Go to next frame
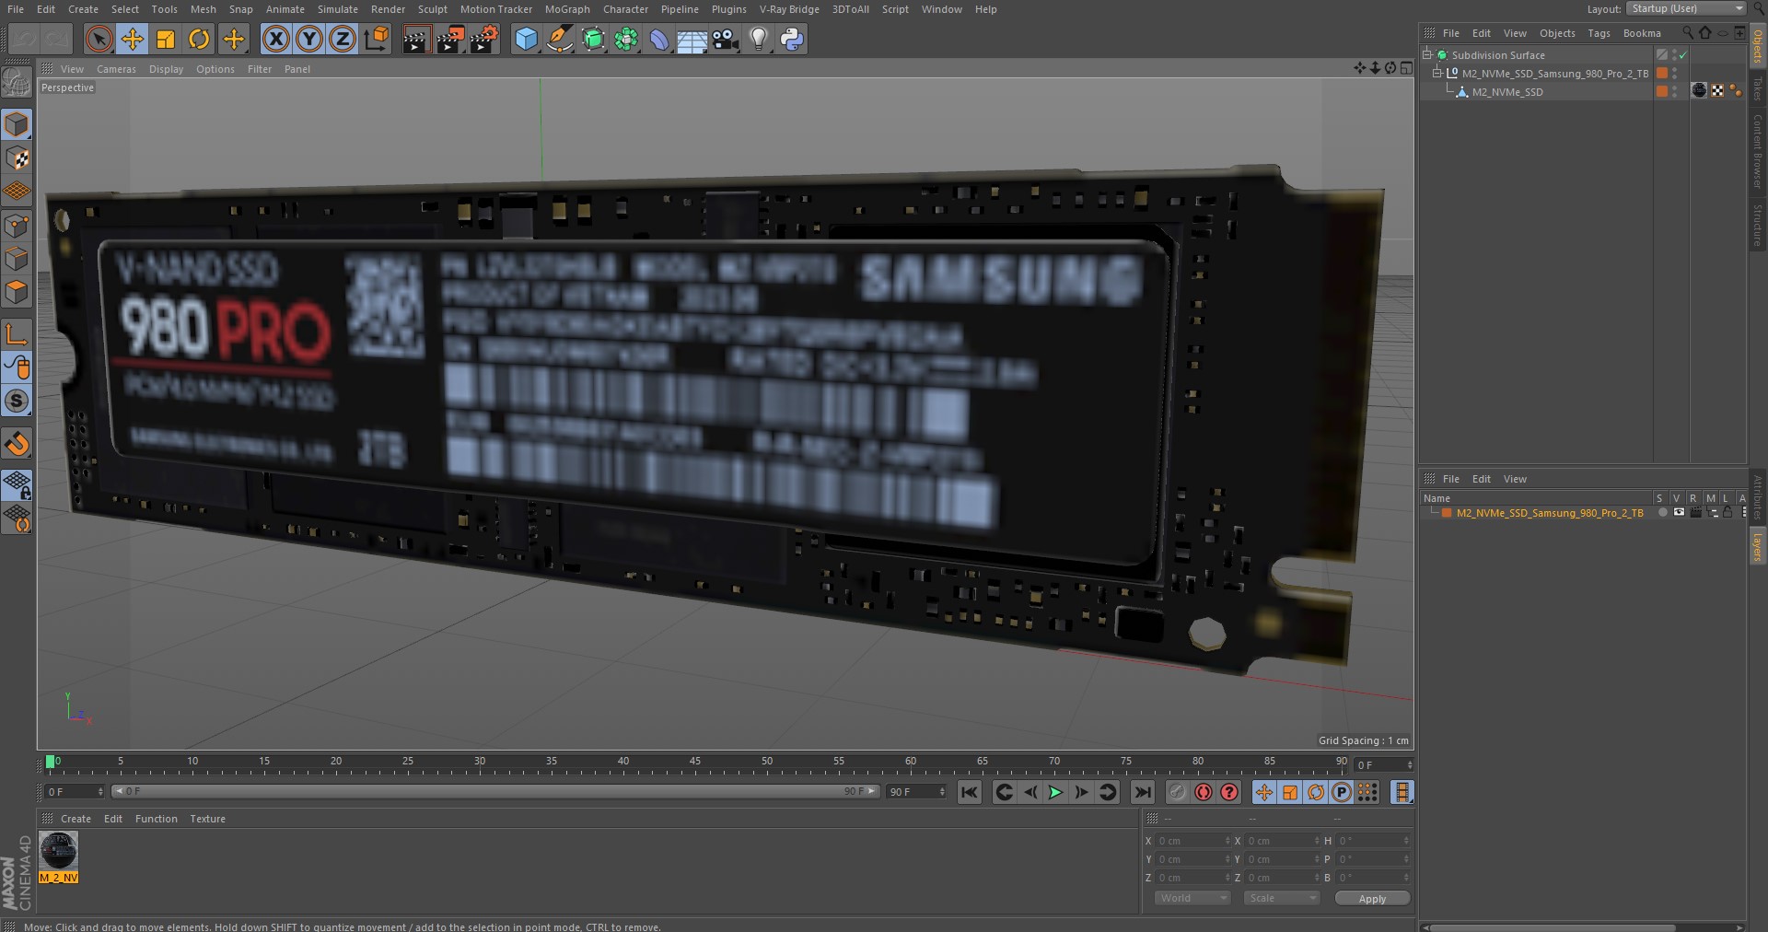The image size is (1768, 932). pyautogui.click(x=1081, y=792)
